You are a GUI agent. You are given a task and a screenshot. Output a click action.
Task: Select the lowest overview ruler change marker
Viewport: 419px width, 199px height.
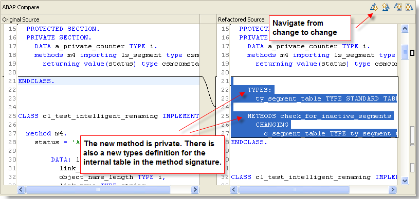tap(412, 168)
